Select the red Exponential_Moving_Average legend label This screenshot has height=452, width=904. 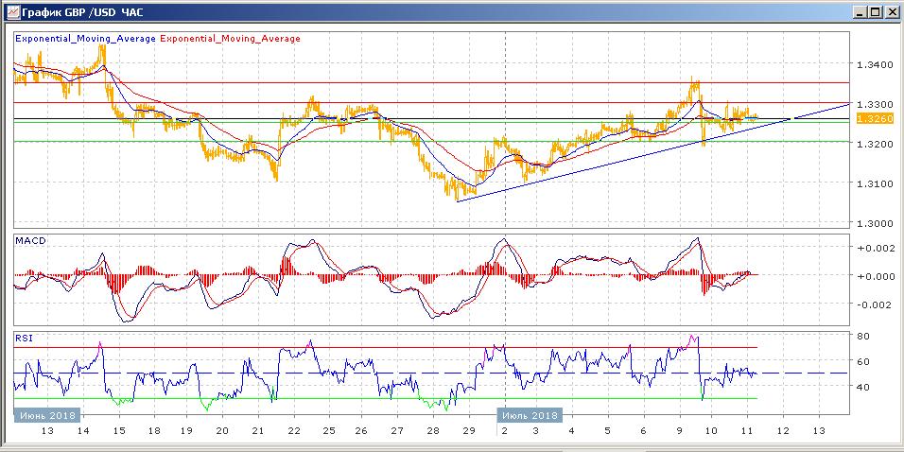(231, 39)
